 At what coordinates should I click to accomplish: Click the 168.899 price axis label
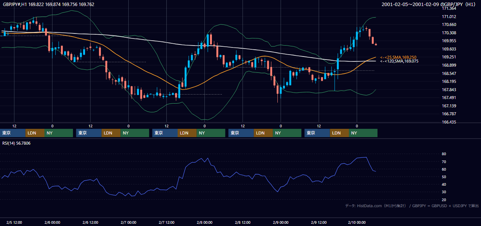[448, 65]
